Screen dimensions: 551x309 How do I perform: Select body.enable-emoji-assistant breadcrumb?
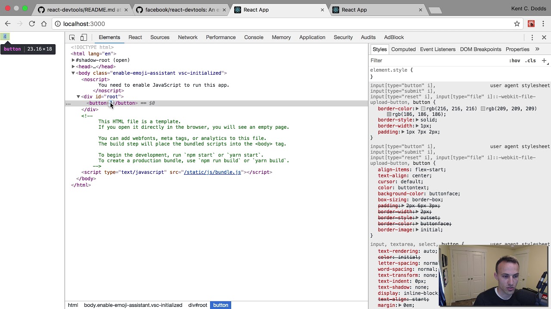click(x=133, y=305)
